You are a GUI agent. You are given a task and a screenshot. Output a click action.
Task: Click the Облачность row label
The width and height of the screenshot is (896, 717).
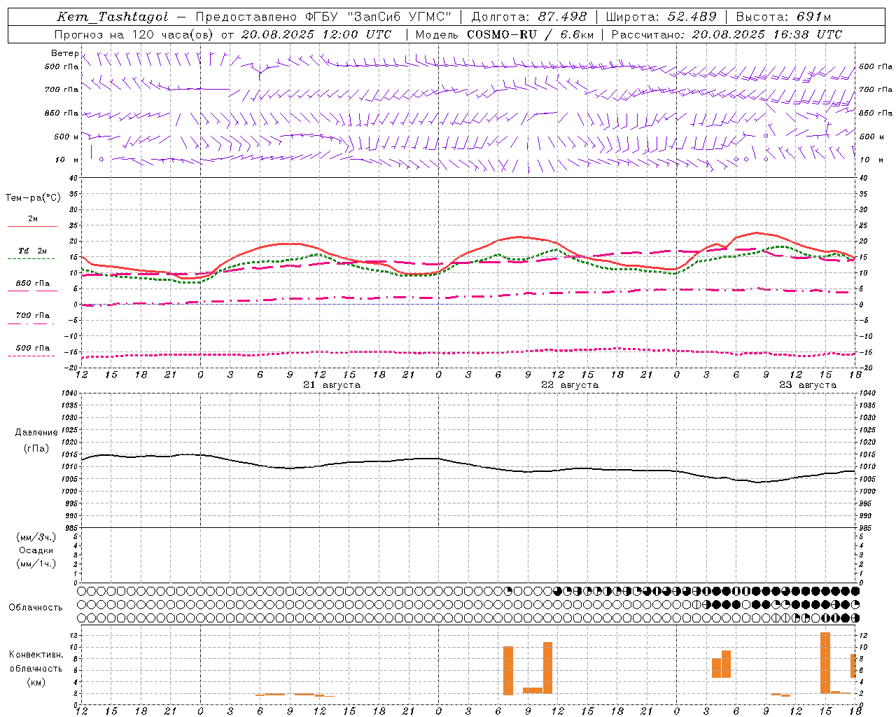click(36, 608)
